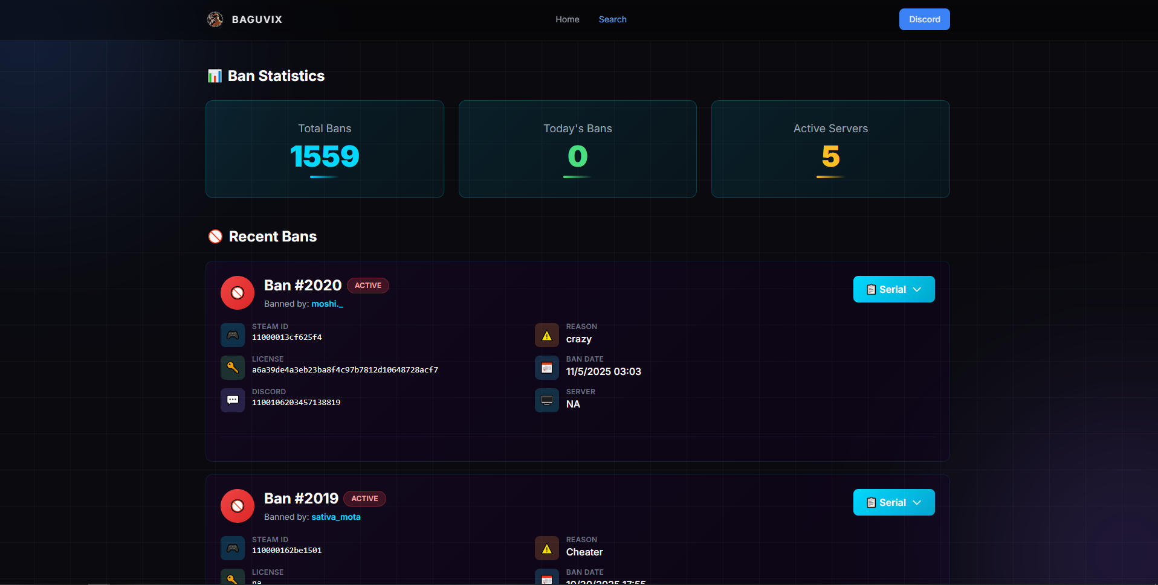Go to the Search navigation item
Screen dimensions: 1158x585
point(612,19)
